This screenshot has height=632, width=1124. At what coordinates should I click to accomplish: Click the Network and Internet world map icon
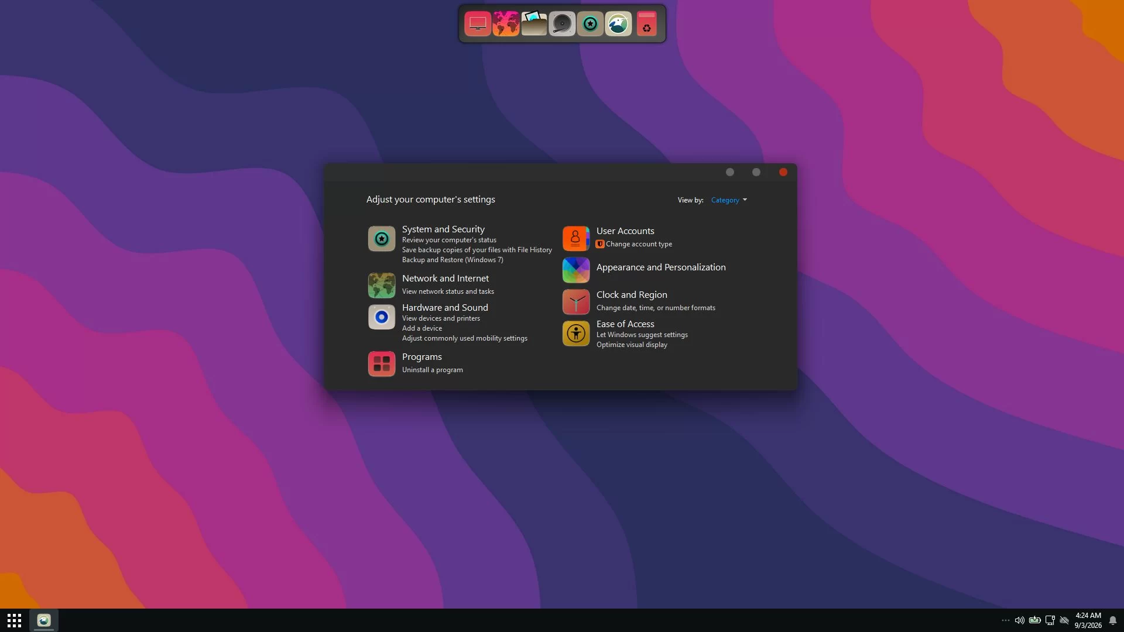pos(381,286)
